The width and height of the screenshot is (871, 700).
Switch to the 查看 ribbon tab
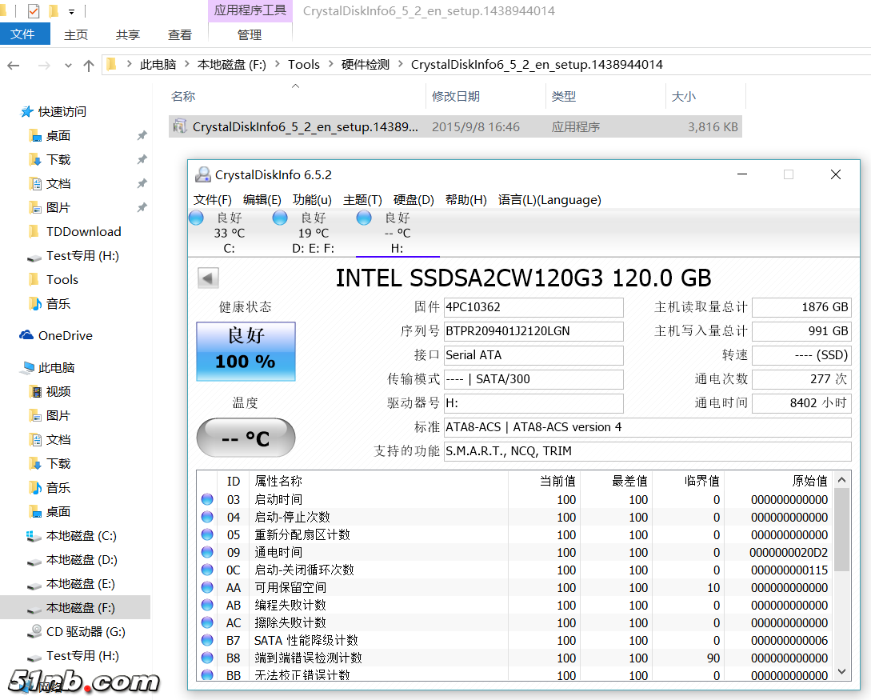(180, 34)
